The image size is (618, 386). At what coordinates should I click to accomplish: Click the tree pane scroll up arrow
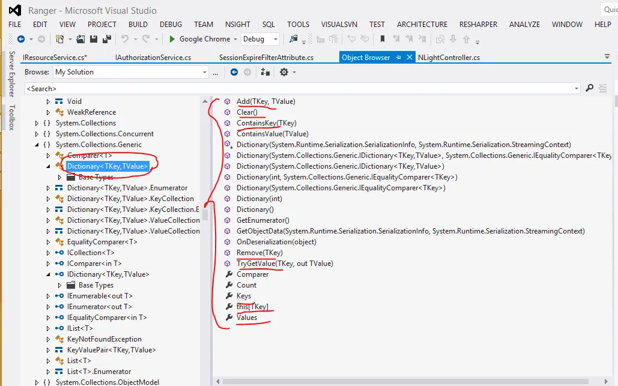205,101
